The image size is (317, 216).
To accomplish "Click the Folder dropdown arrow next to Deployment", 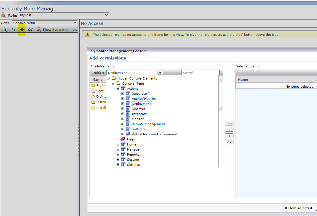I will point(160,73).
